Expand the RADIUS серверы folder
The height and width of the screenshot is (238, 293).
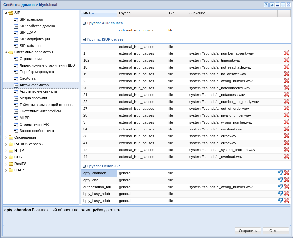point(6,144)
